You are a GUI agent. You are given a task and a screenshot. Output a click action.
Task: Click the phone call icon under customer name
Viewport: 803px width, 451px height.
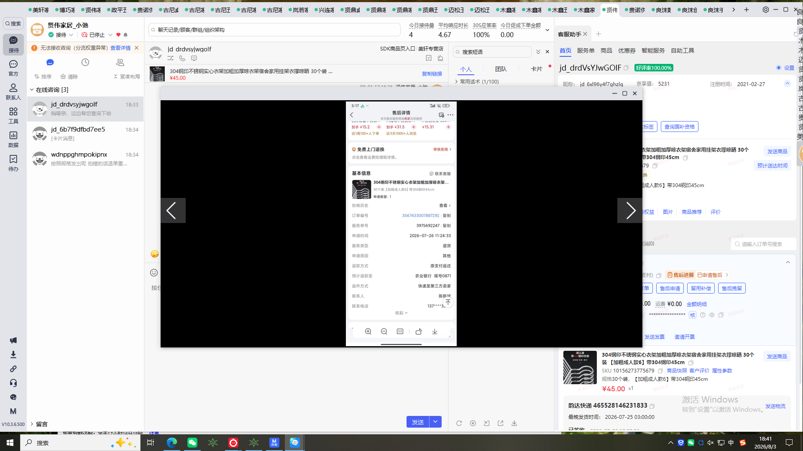click(x=182, y=58)
